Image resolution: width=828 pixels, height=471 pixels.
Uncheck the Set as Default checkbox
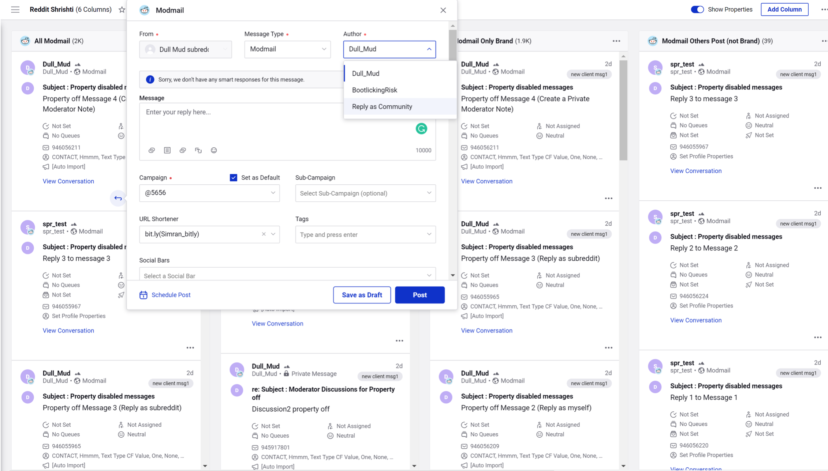pyautogui.click(x=234, y=178)
